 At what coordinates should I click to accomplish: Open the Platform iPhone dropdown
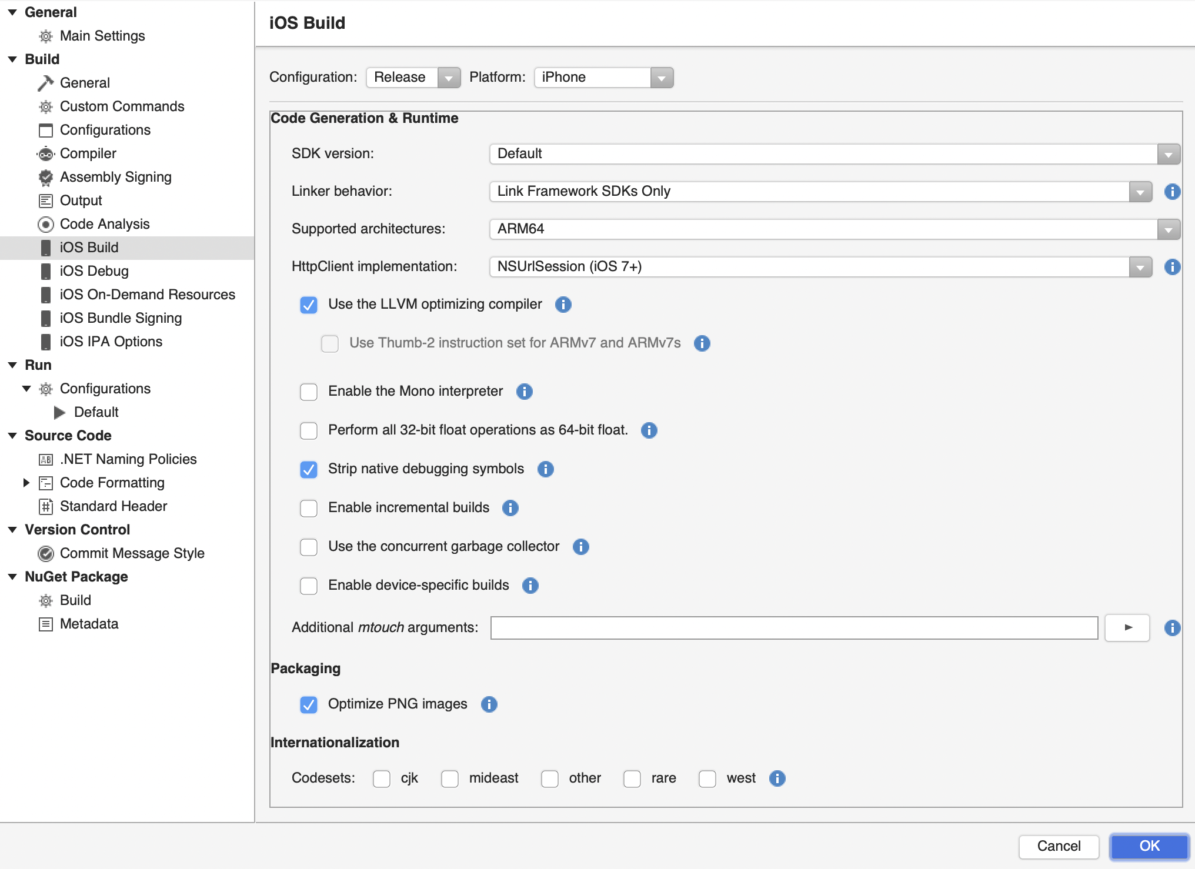click(x=604, y=78)
